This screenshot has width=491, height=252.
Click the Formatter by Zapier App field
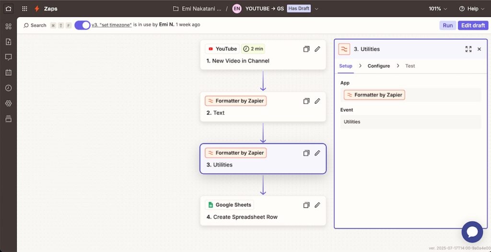[x=410, y=95]
